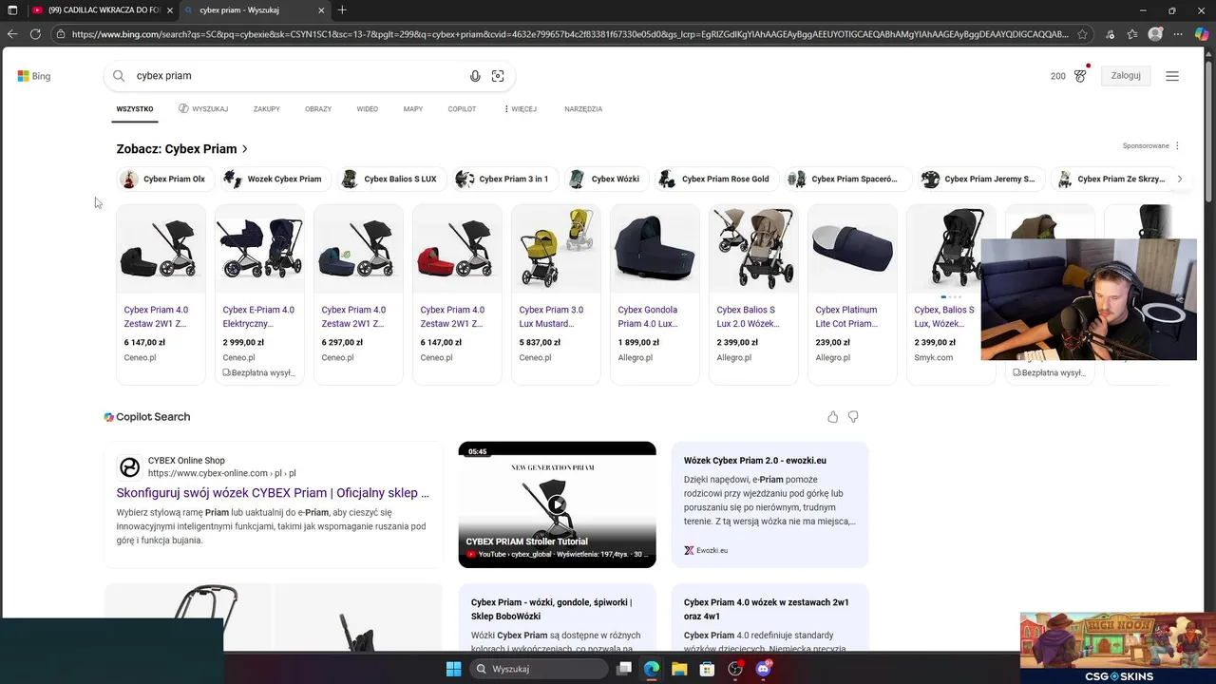Click the browser address bar URL
1216x684 pixels.
coord(570,34)
